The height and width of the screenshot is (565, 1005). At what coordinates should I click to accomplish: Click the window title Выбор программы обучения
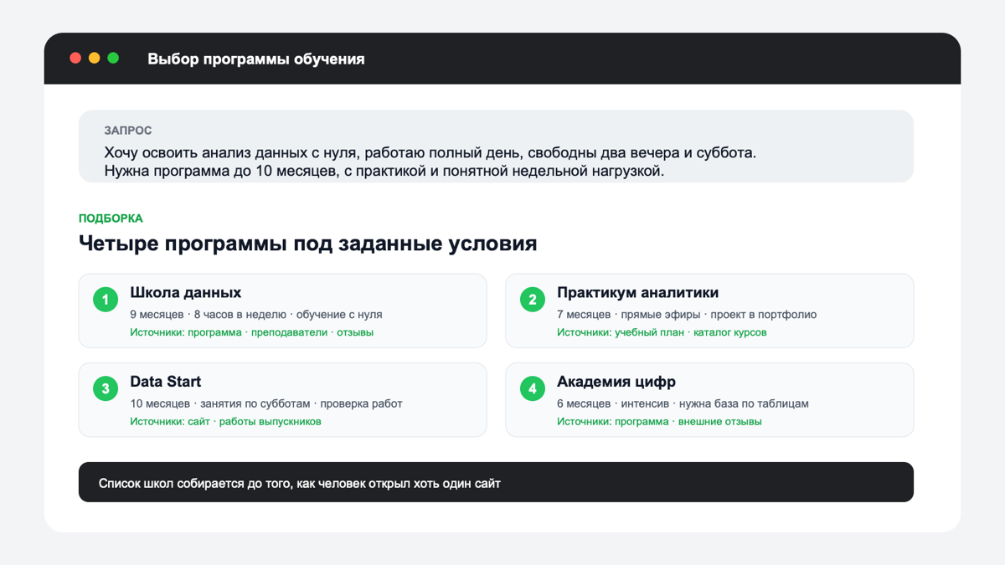[256, 59]
